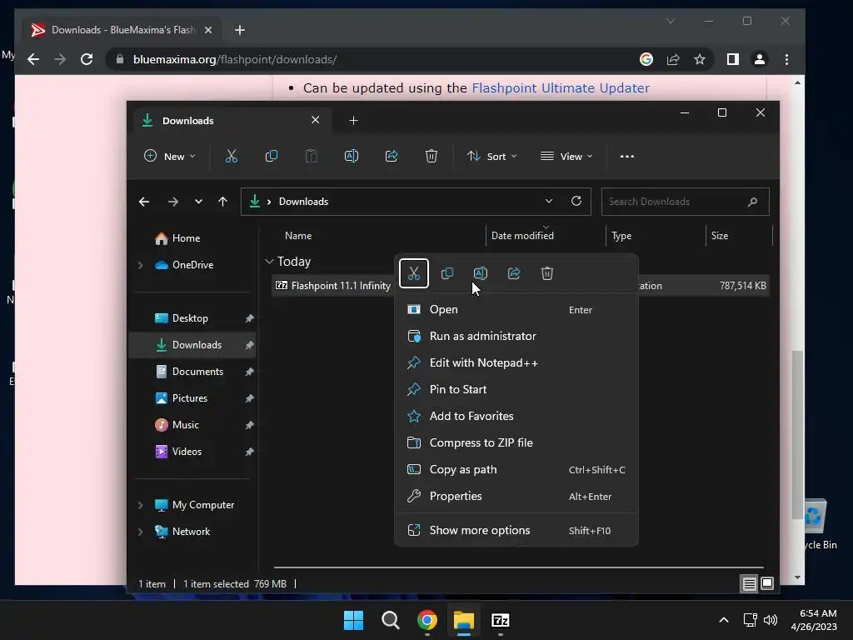Click the Chrome address bar URL
Image resolution: width=853 pixels, height=640 pixels.
point(234,59)
